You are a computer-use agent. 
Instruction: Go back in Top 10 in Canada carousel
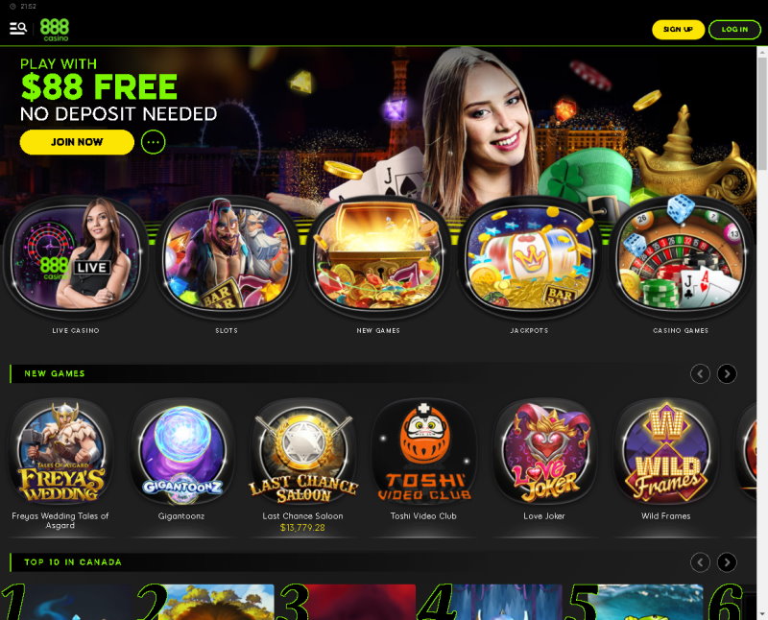point(700,562)
